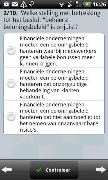Viewport: 108px width, 180px height.
Task: Go to next question with right arrow
Action: (x=101, y=170)
